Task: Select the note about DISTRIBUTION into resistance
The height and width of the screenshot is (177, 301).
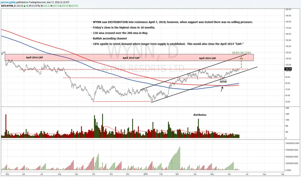Action: [172, 22]
